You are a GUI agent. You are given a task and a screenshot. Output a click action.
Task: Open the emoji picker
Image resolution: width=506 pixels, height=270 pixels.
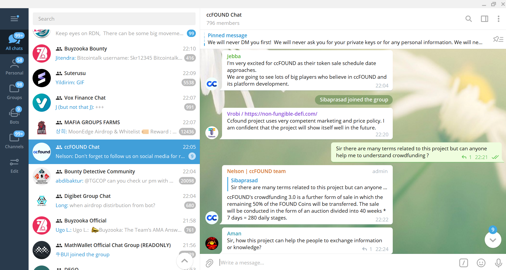pyautogui.click(x=481, y=263)
